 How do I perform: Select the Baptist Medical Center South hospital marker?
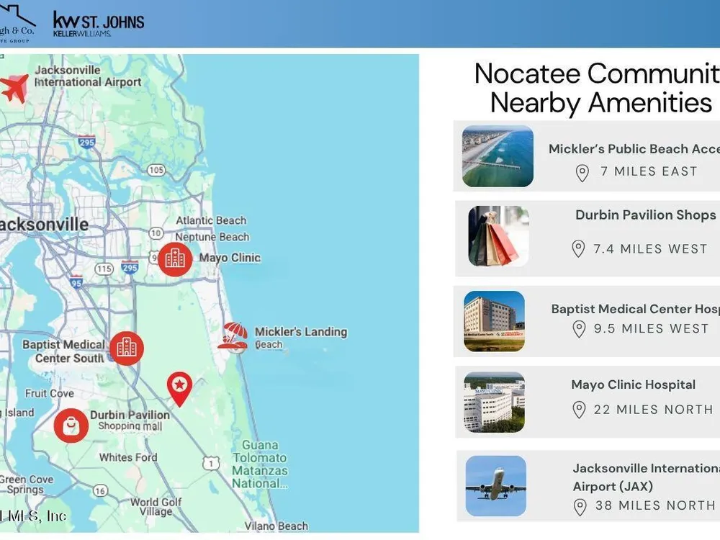[126, 348]
